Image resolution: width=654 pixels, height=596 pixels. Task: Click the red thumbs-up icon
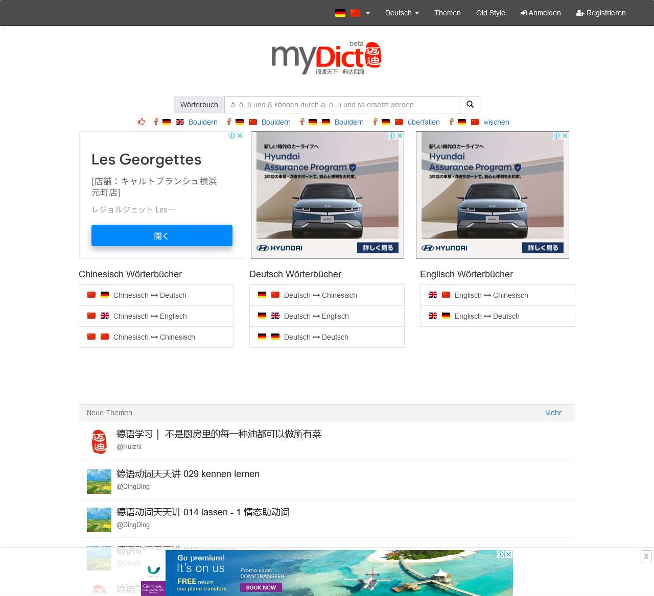[x=142, y=122]
